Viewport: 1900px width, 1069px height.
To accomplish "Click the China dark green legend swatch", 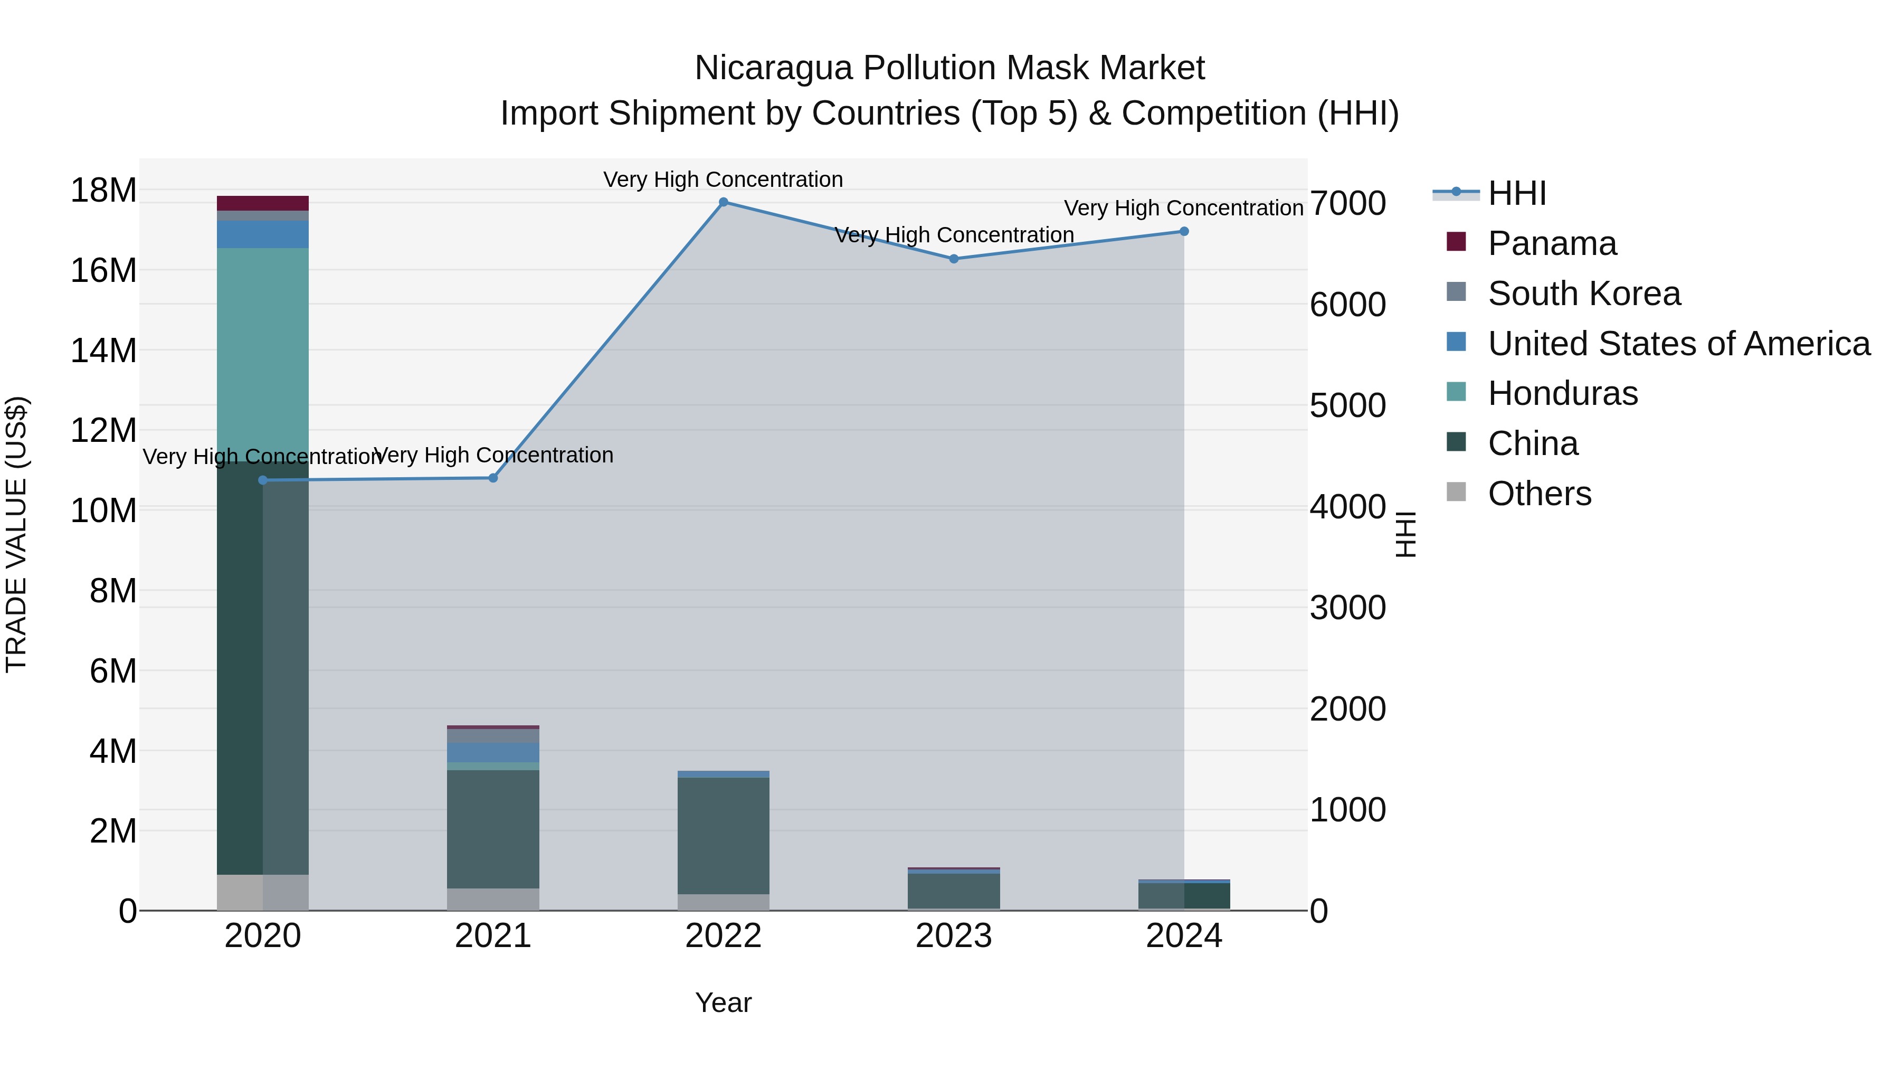I will (x=1456, y=442).
